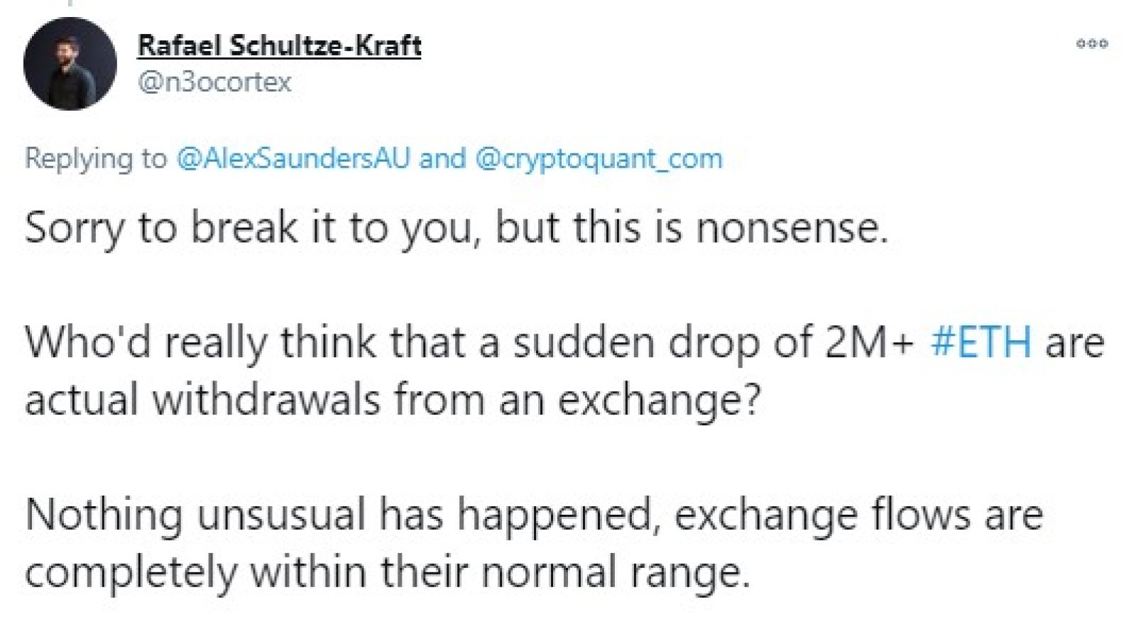The image size is (1136, 639).
Task: Click the 'Who'd really think' line
Action: pyautogui.click(x=564, y=342)
